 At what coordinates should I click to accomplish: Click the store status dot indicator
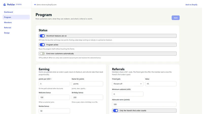[35, 5]
